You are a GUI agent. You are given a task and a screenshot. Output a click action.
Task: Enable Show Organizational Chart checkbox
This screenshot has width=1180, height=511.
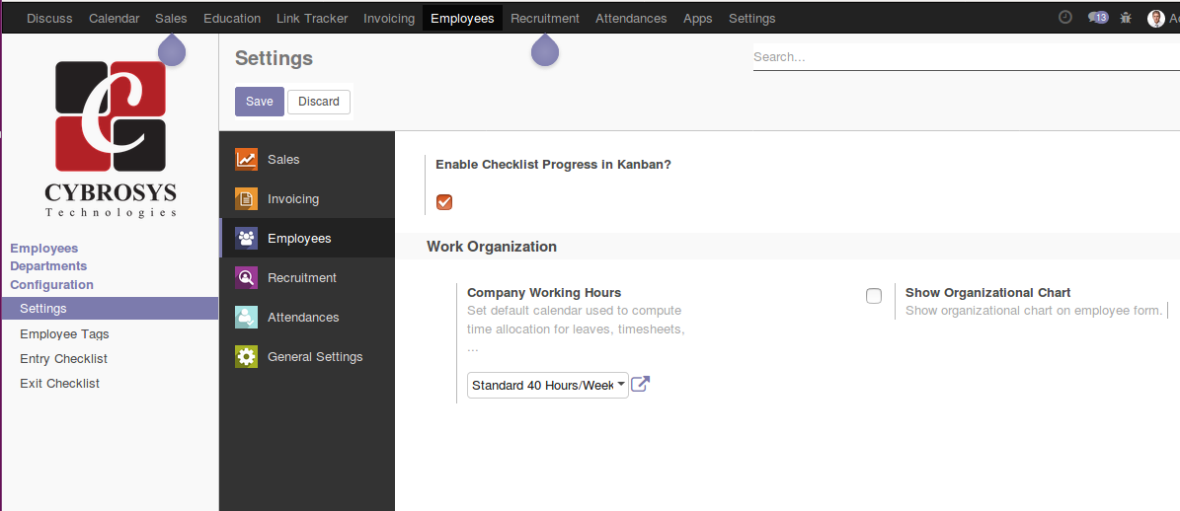[874, 296]
